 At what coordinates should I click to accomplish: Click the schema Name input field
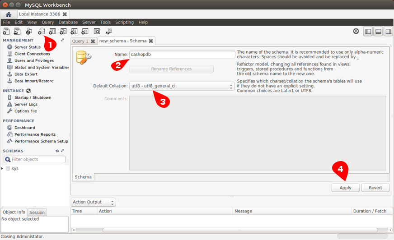click(183, 55)
